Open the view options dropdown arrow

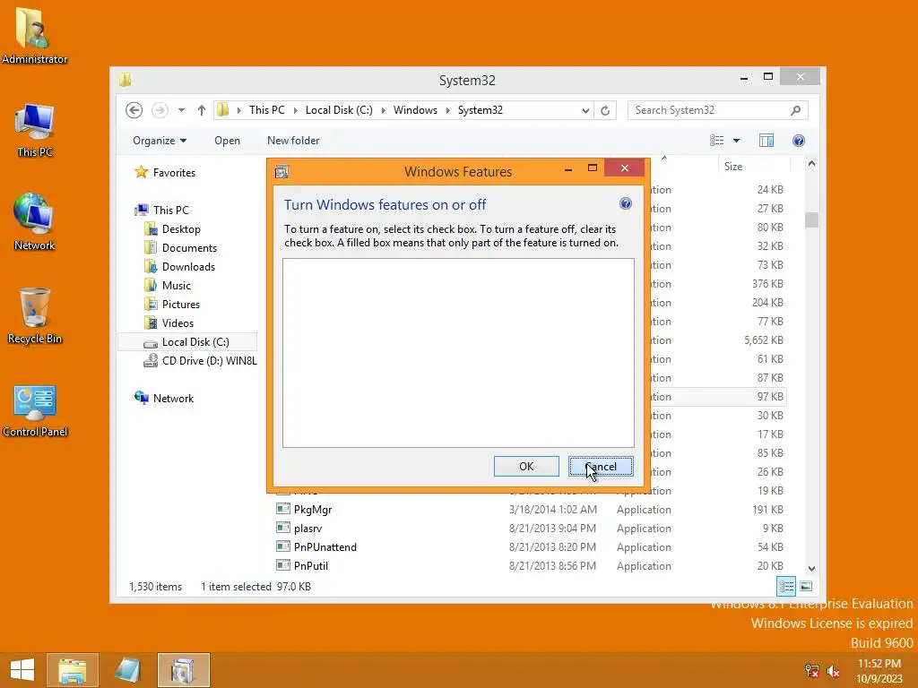(737, 141)
